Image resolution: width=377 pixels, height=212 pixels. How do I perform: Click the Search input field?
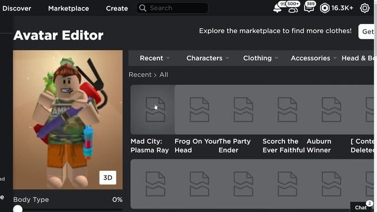tap(173, 8)
